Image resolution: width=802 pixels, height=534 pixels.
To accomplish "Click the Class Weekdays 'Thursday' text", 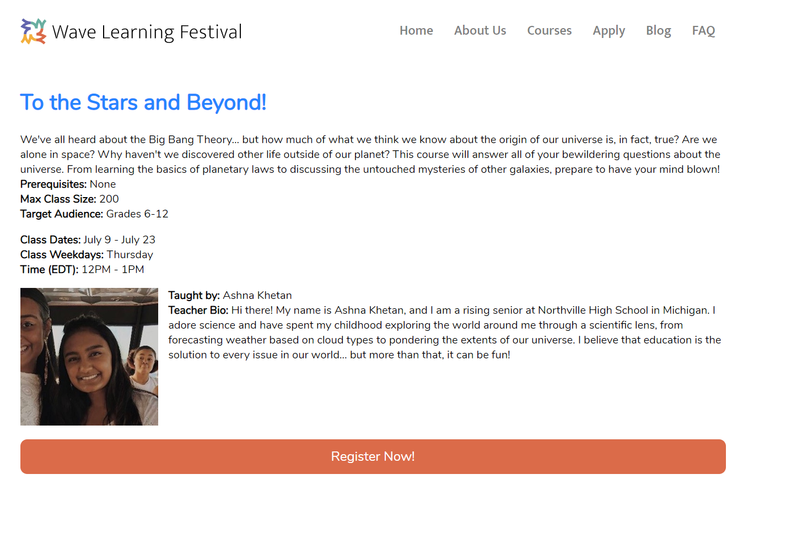I will (x=130, y=254).
